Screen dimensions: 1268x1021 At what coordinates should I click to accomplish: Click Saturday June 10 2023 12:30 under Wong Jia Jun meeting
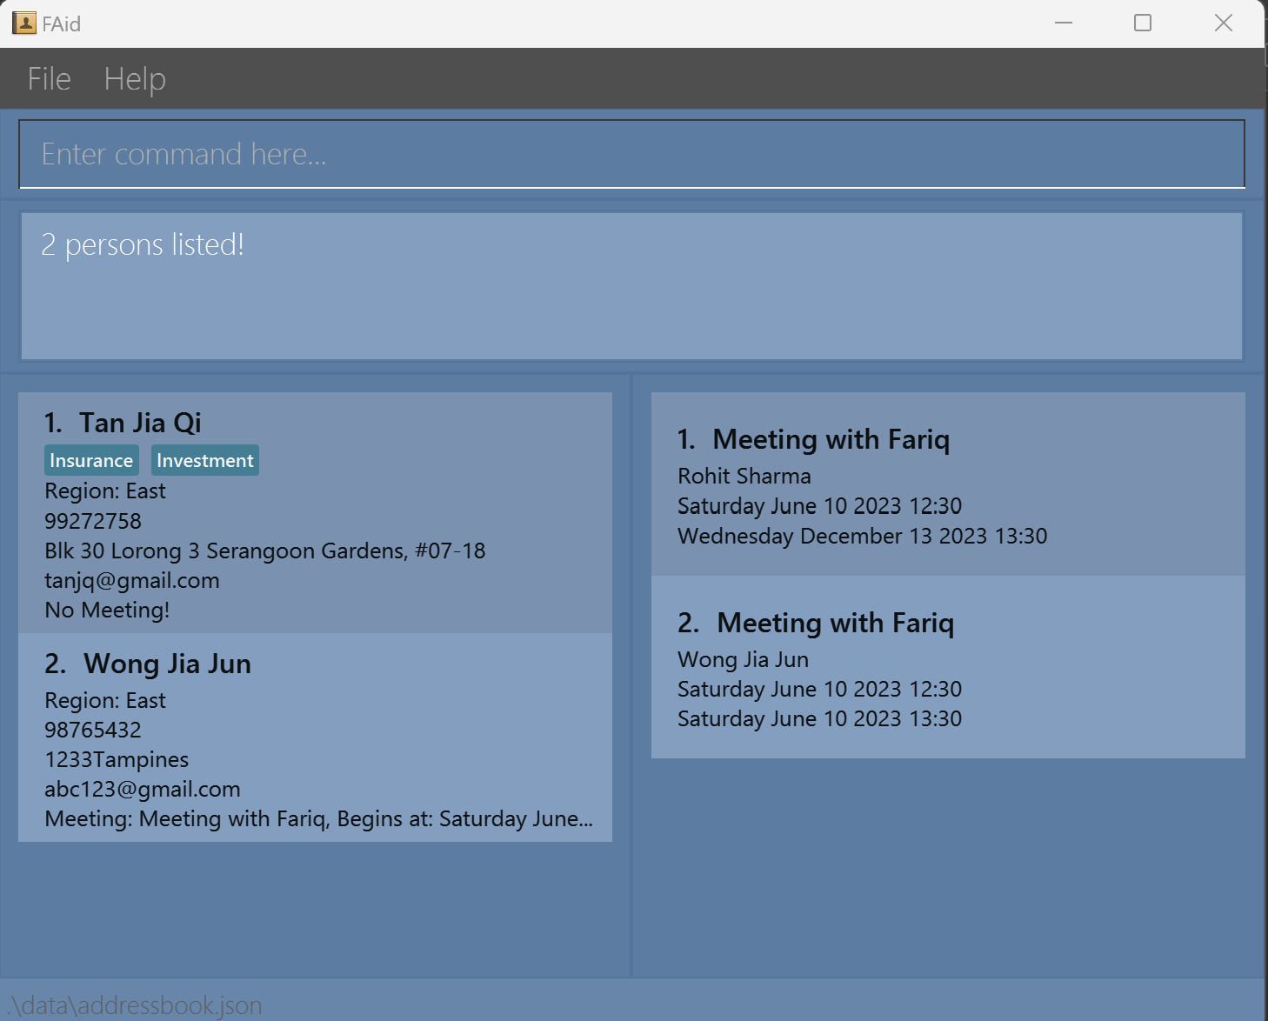point(820,689)
